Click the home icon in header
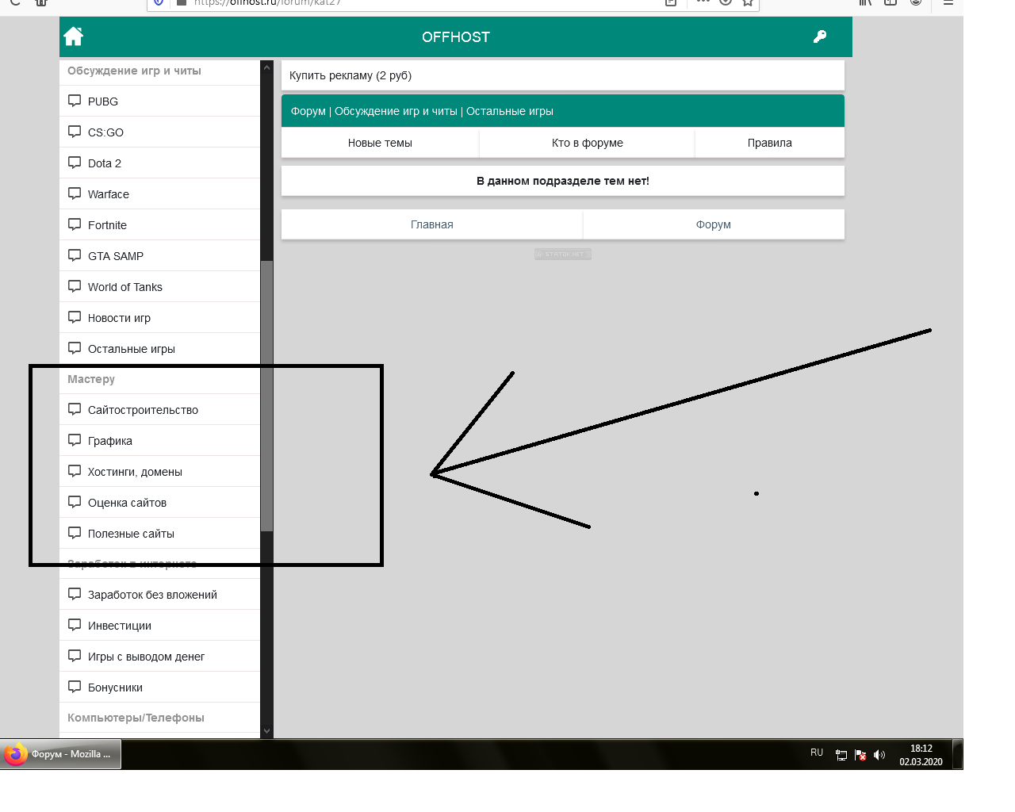 coord(74,36)
